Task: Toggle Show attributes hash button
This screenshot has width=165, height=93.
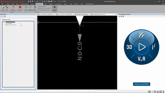Action: [54, 8]
